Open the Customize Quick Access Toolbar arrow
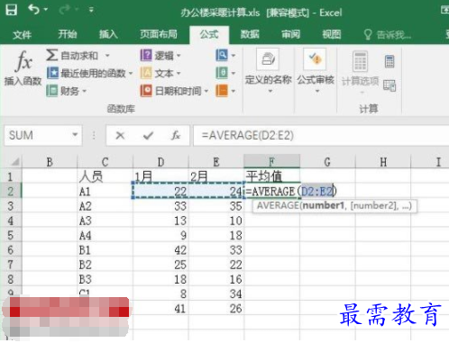 point(91,10)
